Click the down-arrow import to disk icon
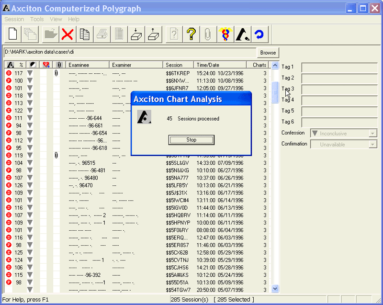Screen dimensions: 383x305 136,34
